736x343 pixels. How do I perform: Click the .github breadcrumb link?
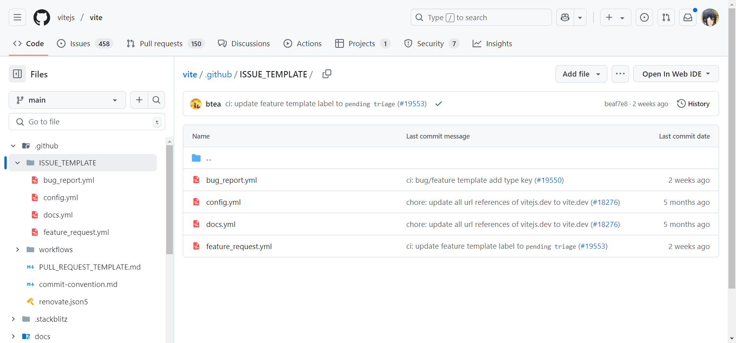point(218,74)
